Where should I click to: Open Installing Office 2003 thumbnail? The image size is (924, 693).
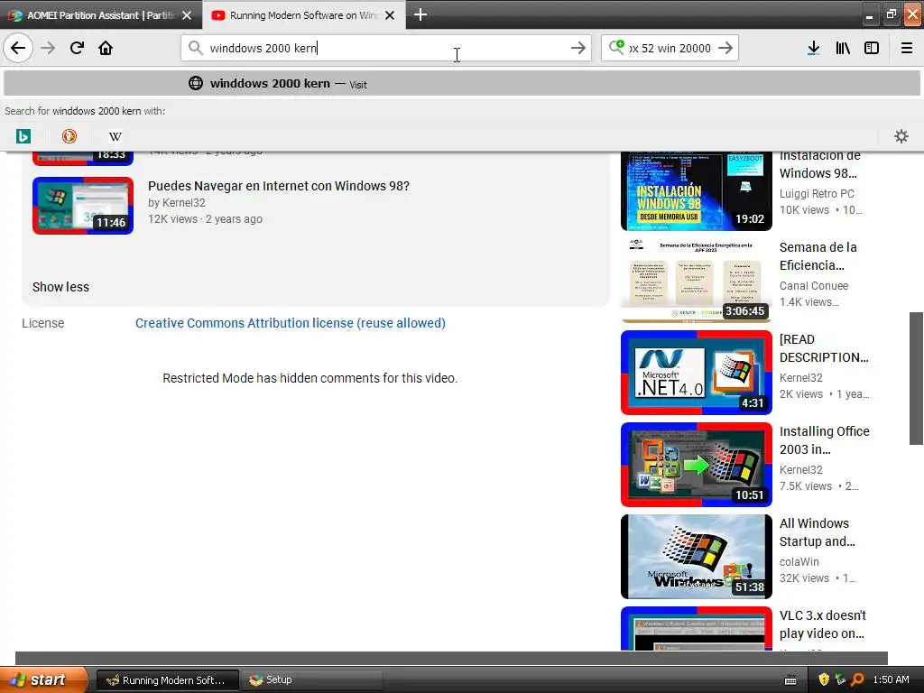[697, 465]
